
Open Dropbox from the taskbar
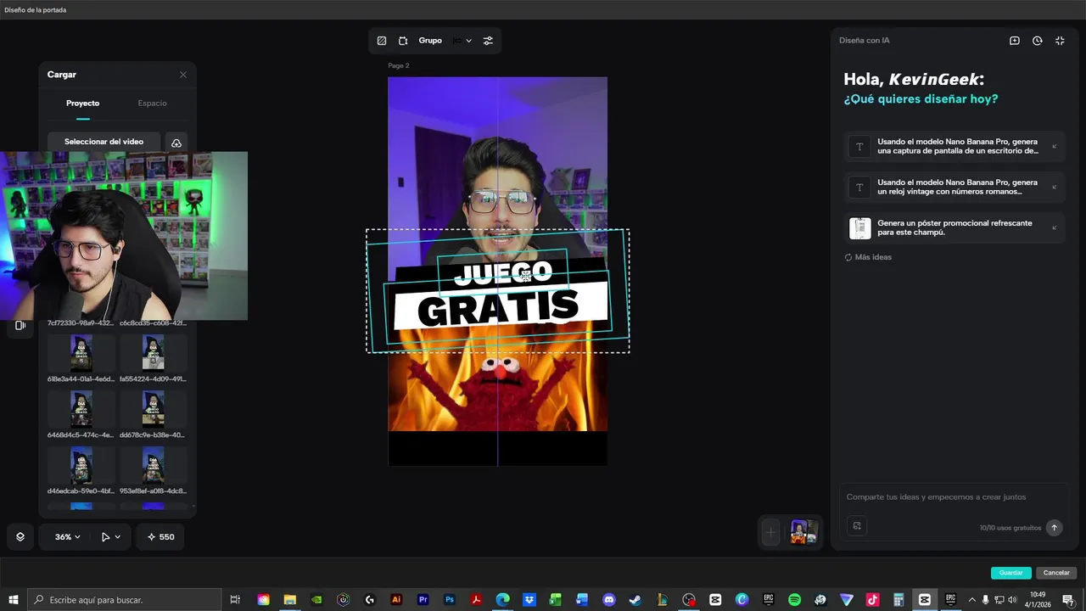click(x=529, y=600)
